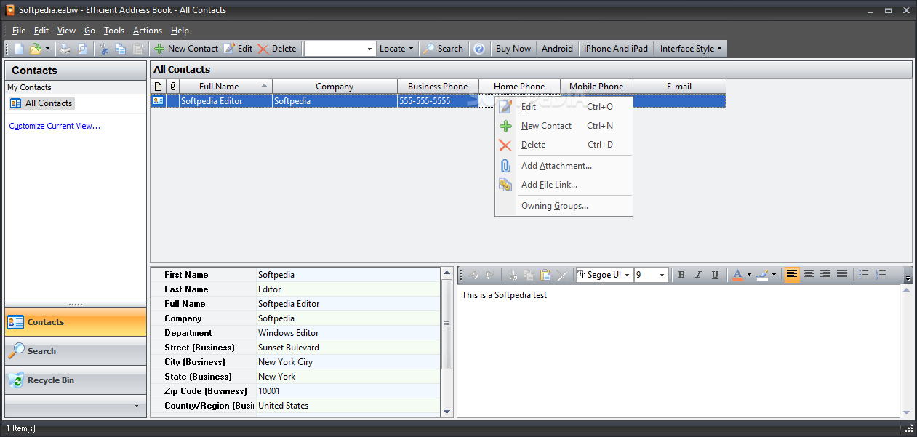917x437 pixels.
Task: Select justify alignment in note editor
Action: pyautogui.click(x=841, y=275)
